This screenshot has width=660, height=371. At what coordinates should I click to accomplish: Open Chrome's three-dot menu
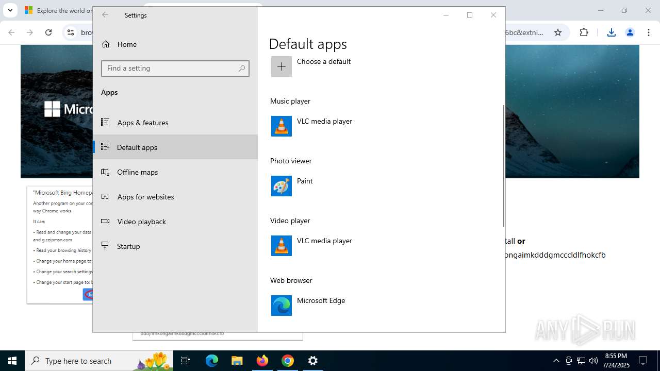(648, 32)
